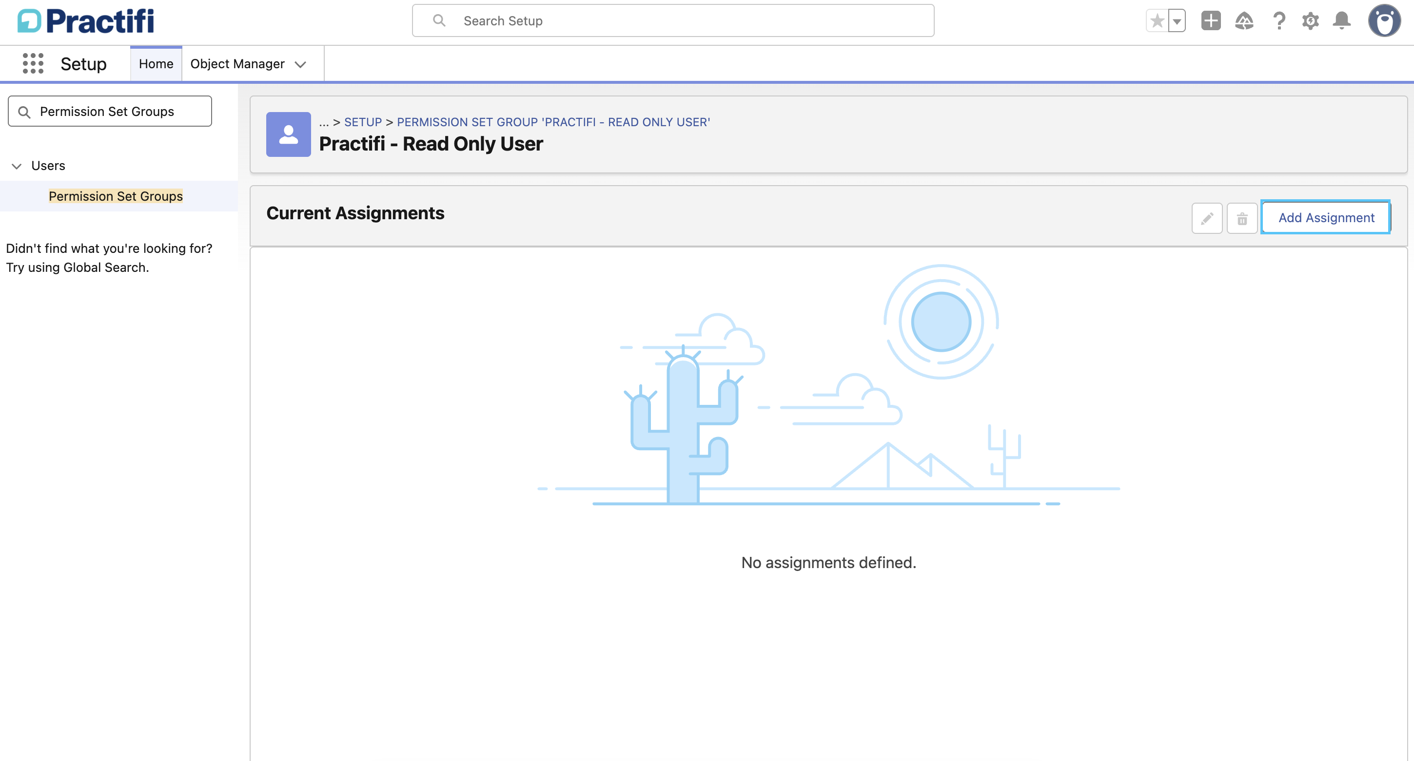Click in the Search Setup field
The height and width of the screenshot is (761, 1414).
click(673, 21)
